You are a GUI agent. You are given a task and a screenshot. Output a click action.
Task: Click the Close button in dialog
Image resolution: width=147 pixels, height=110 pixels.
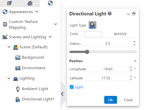click(128, 100)
